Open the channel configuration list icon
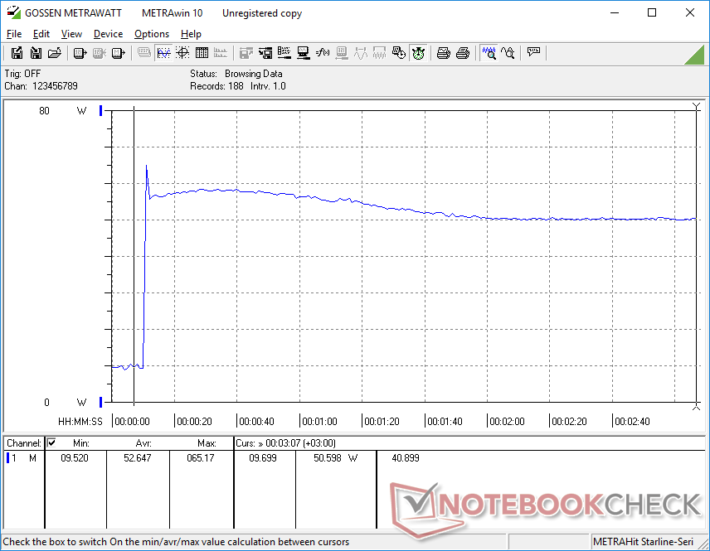This screenshot has height=551, width=710. pyautogui.click(x=284, y=53)
